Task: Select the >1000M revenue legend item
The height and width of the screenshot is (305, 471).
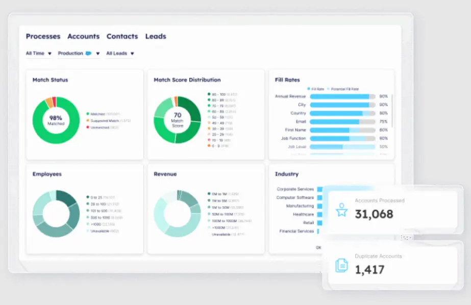Action: coord(223,228)
